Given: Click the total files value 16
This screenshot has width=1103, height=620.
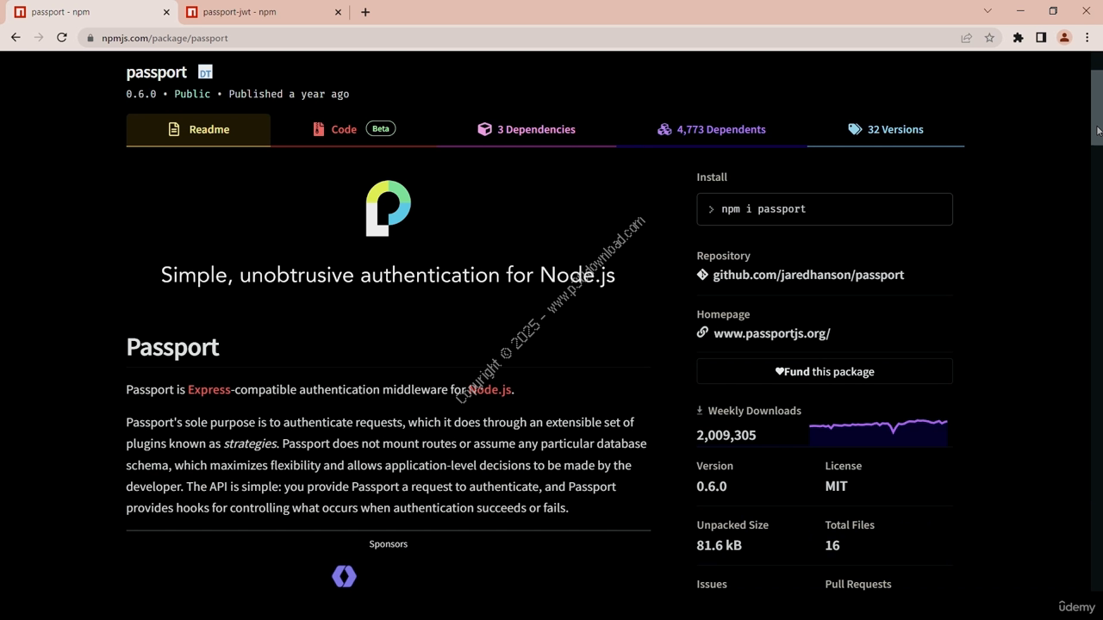Looking at the screenshot, I should pyautogui.click(x=832, y=545).
